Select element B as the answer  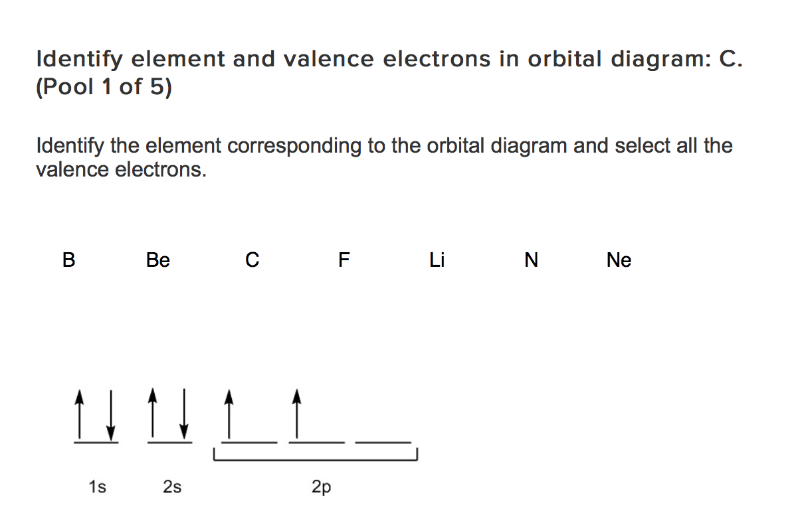click(68, 260)
